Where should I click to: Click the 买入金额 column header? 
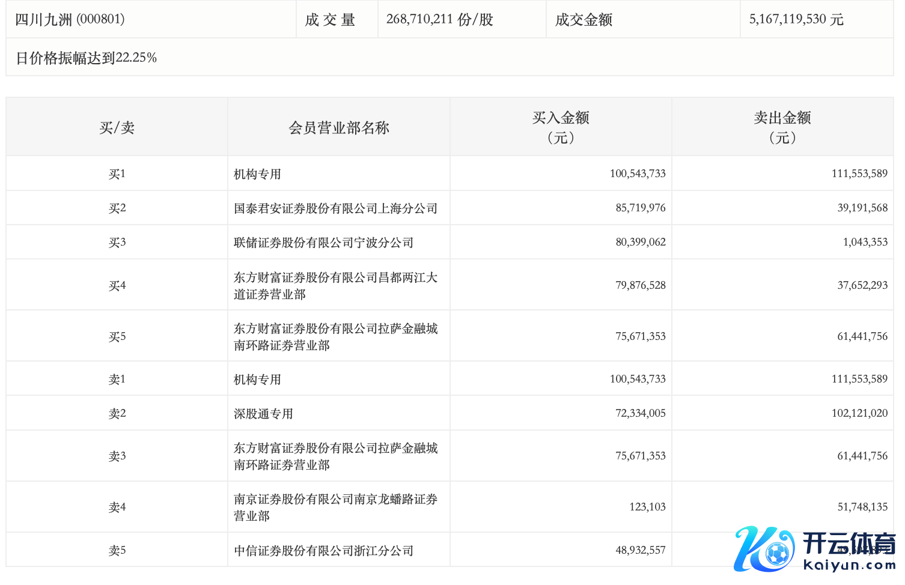[560, 127]
